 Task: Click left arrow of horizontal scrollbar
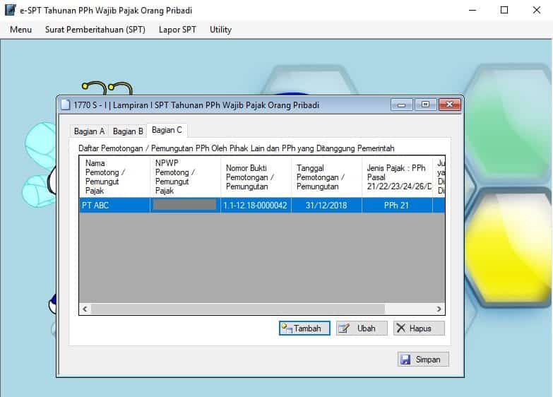pos(85,309)
